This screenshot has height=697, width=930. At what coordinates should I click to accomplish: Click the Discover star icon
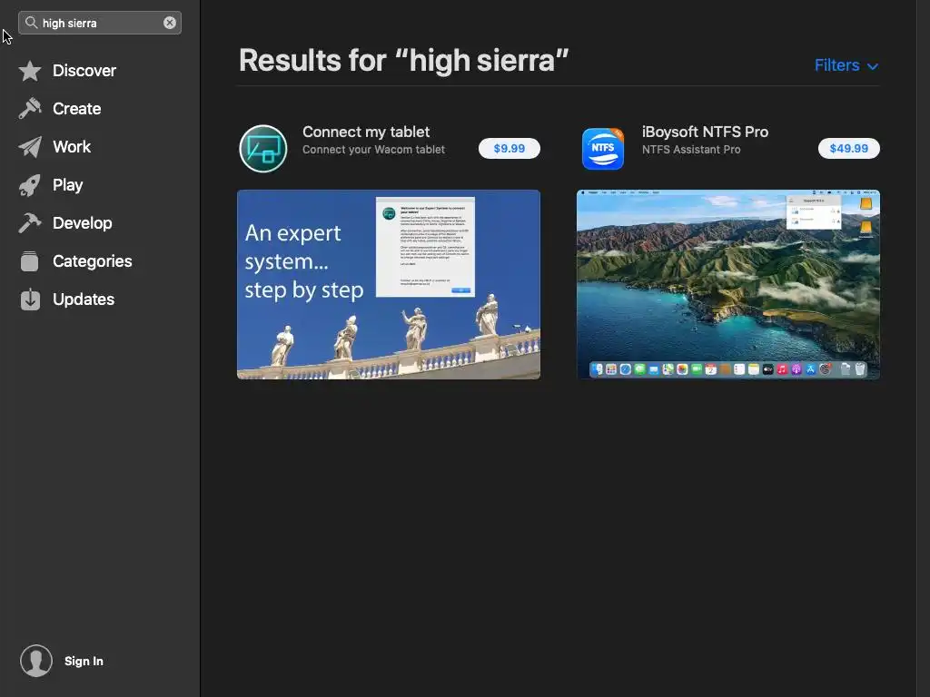[30, 71]
